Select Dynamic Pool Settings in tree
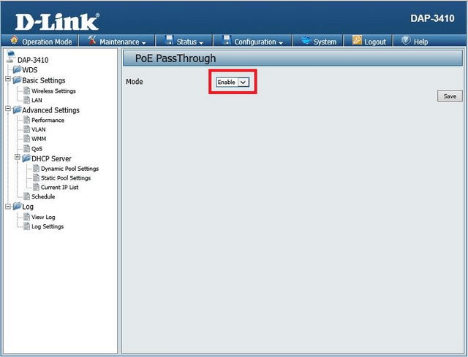The image size is (468, 357). tap(69, 169)
